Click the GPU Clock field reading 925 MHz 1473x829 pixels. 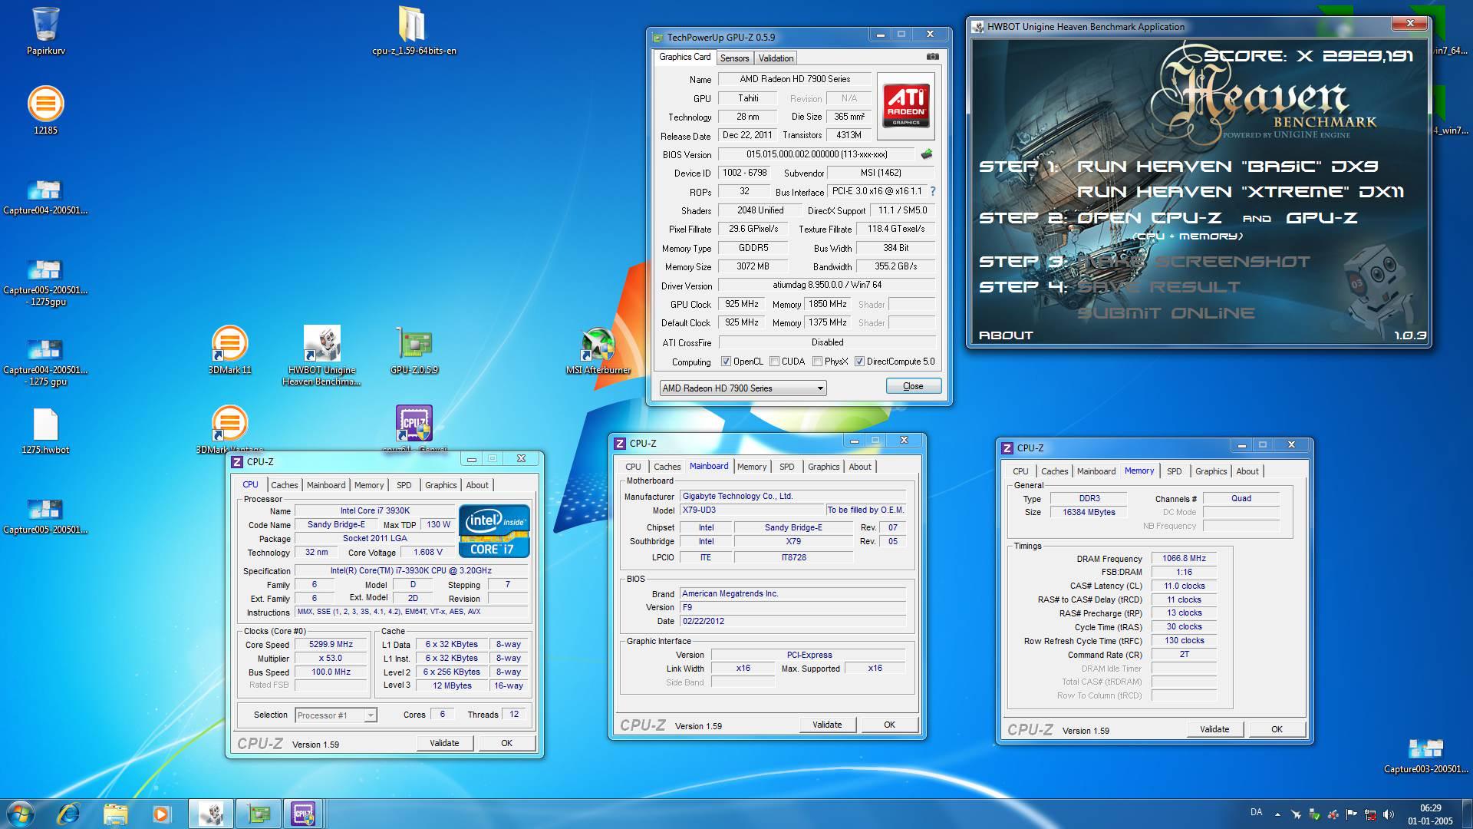(742, 304)
